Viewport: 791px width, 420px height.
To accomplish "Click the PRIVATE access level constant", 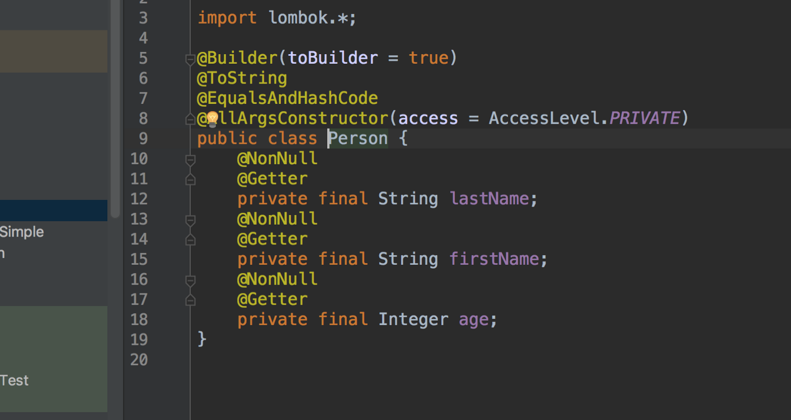I will (644, 119).
